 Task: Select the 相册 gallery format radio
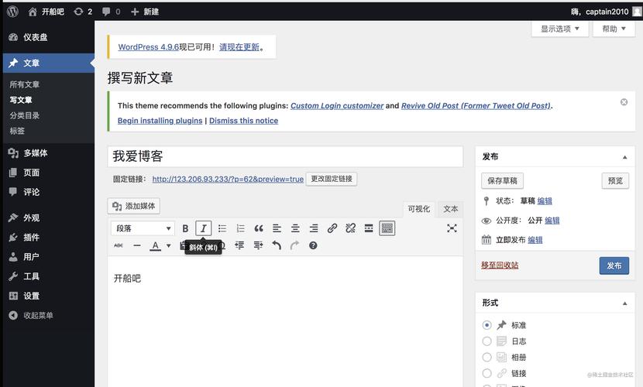(x=487, y=357)
